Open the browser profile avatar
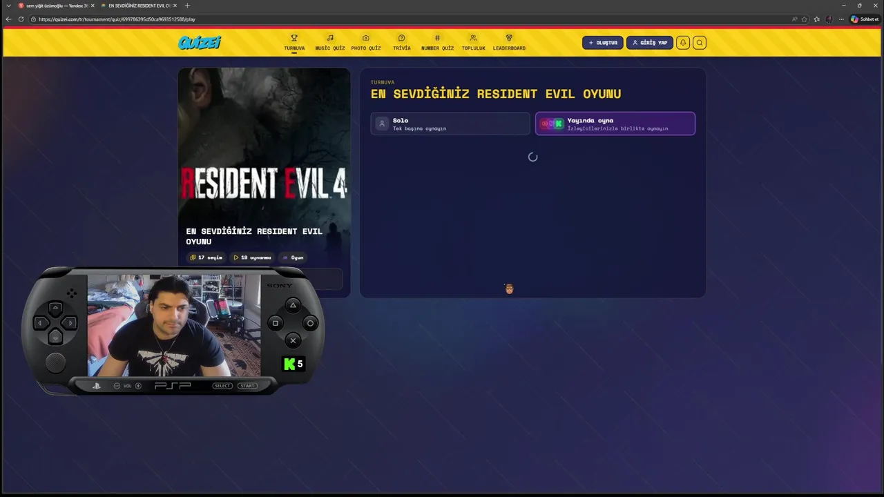 829,19
